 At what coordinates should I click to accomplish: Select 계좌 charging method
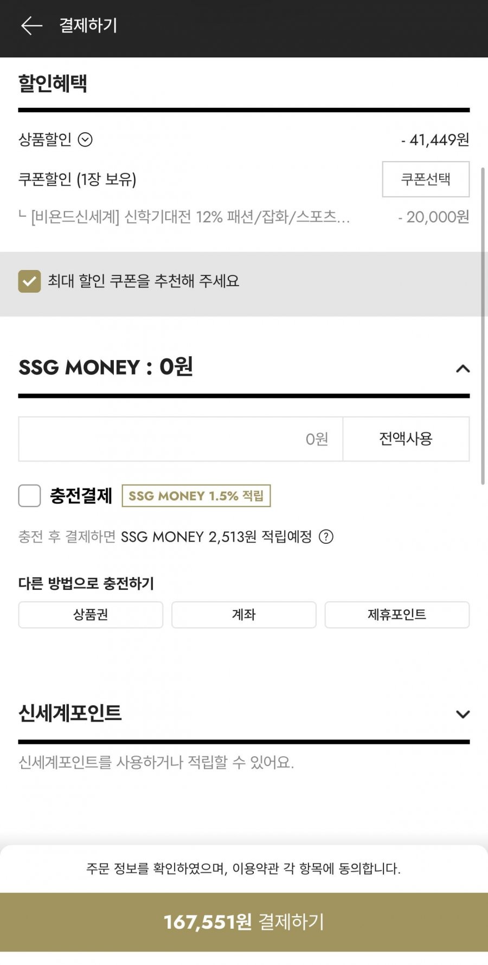click(x=243, y=615)
